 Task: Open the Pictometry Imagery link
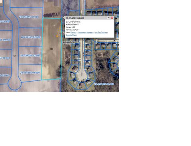[86, 32]
